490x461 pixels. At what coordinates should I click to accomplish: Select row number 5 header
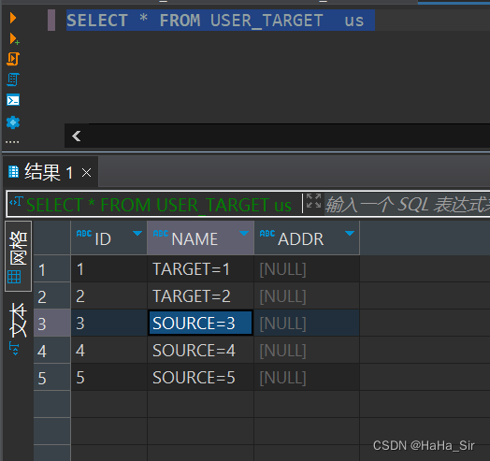(51, 378)
